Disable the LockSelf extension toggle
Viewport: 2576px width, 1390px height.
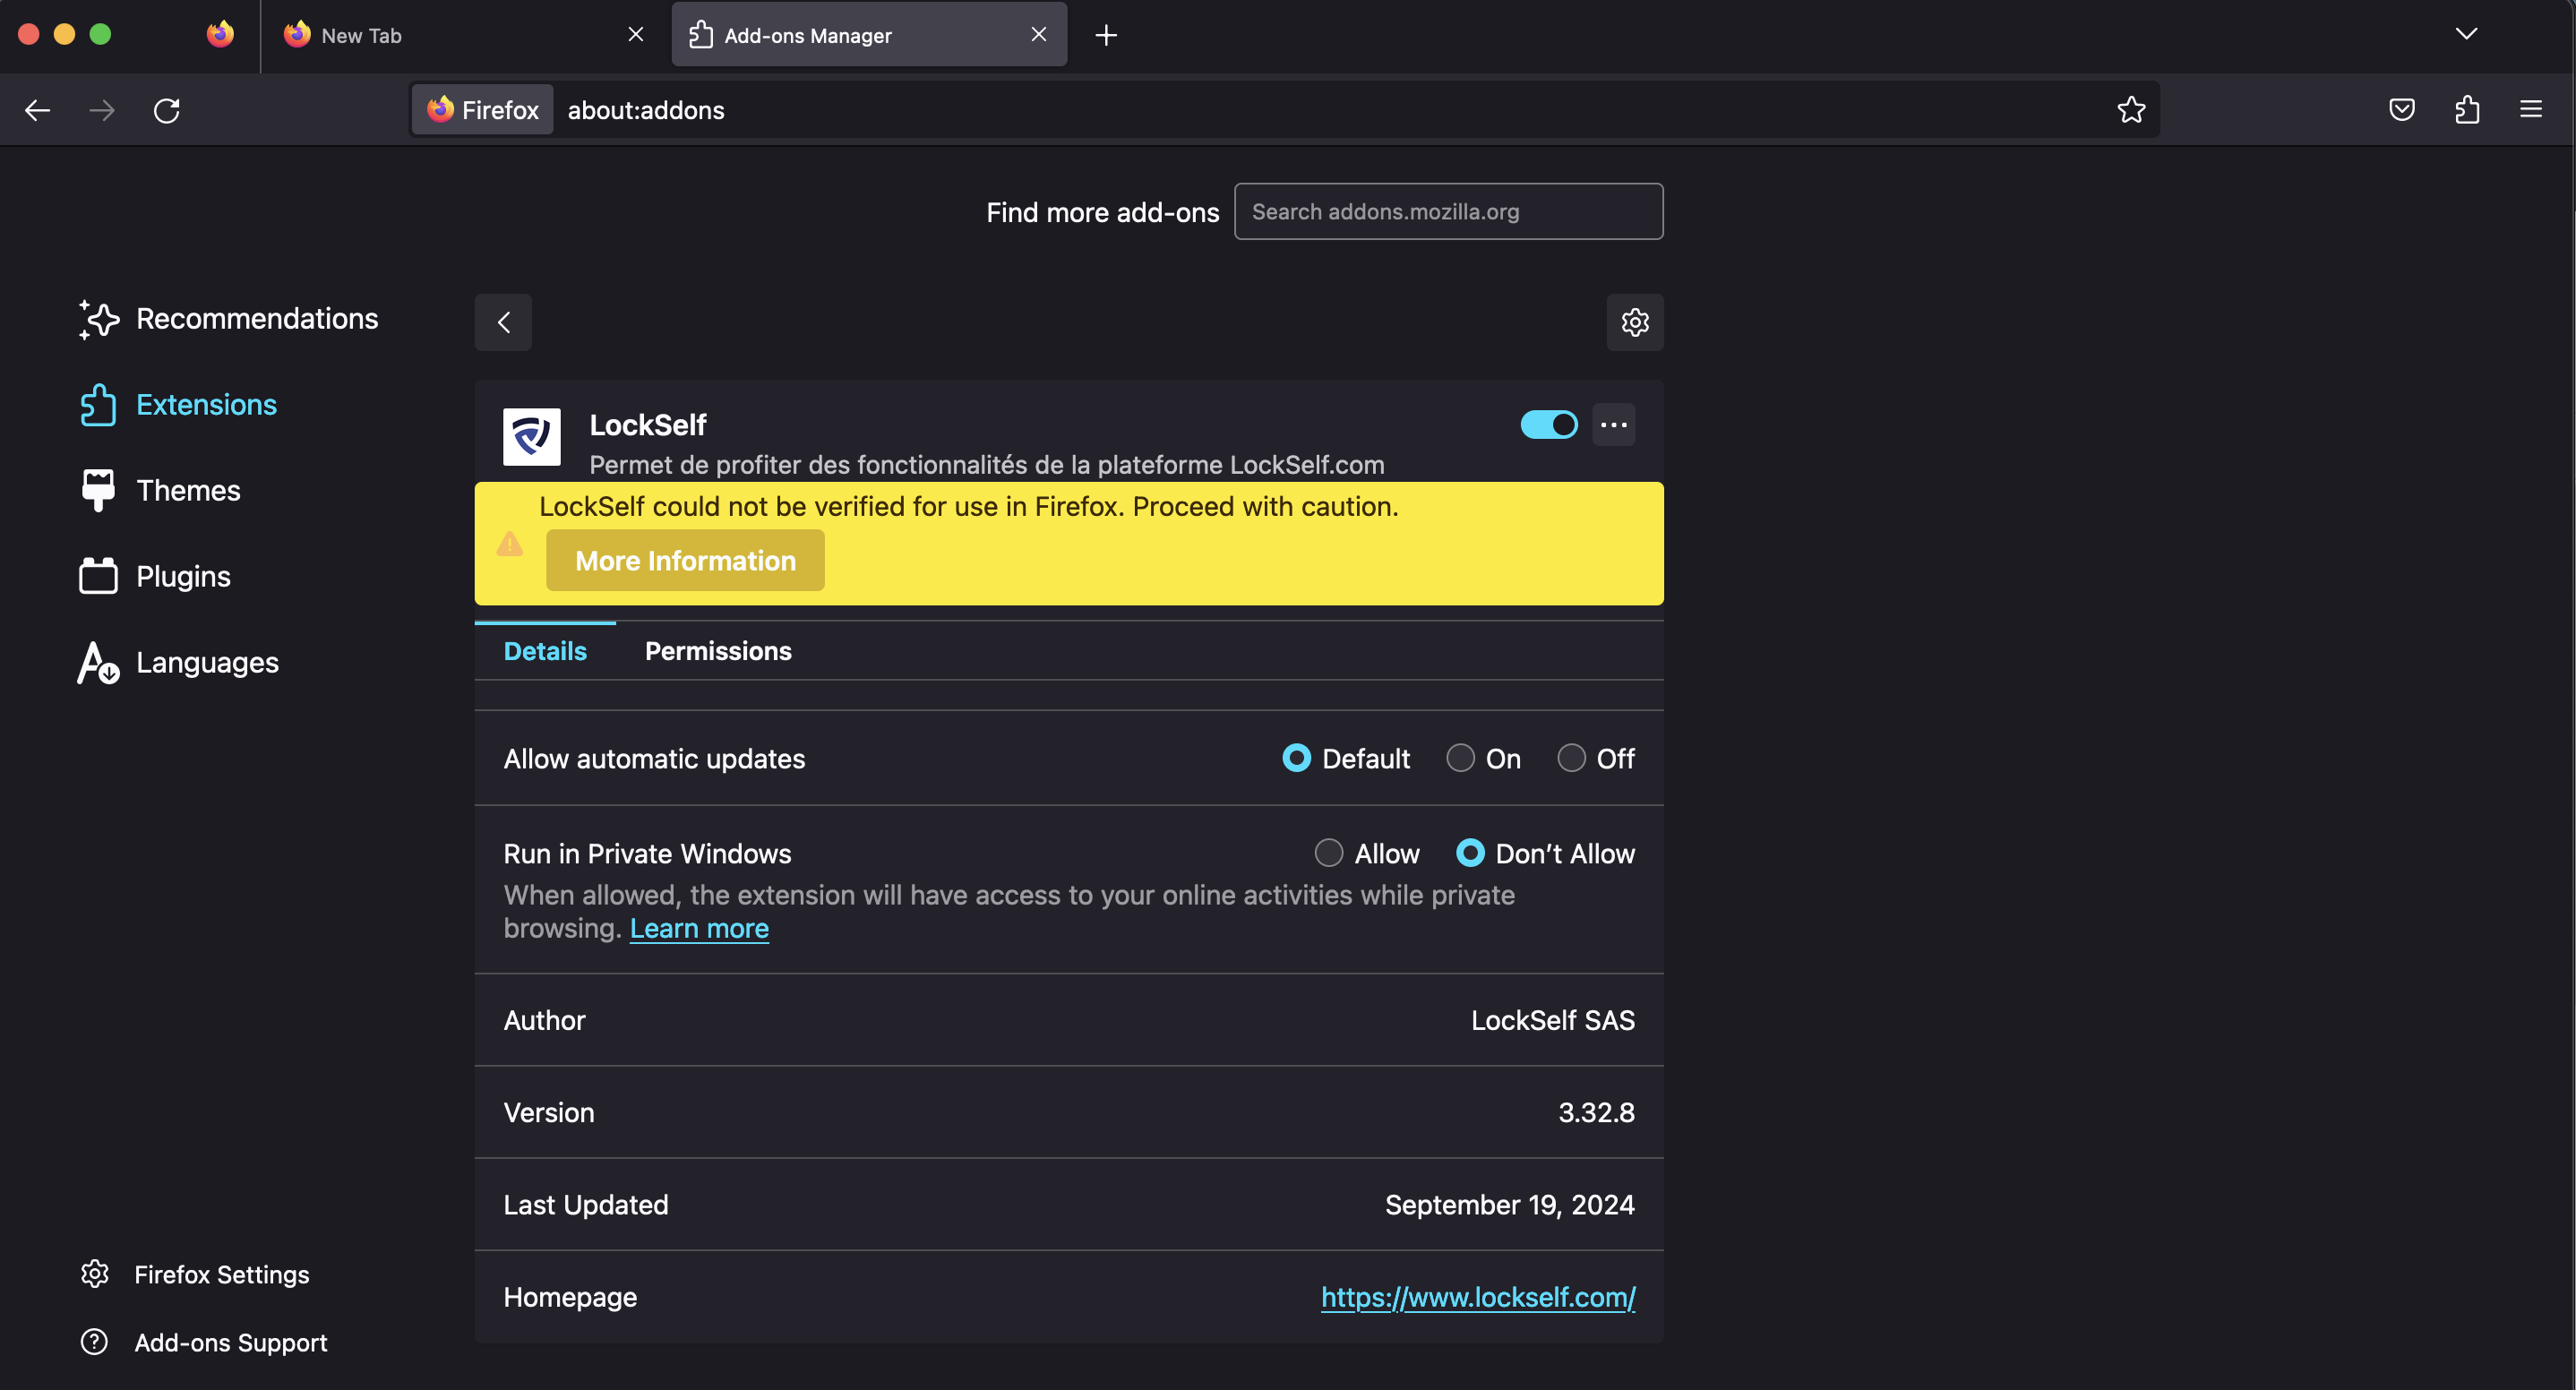(x=1549, y=425)
